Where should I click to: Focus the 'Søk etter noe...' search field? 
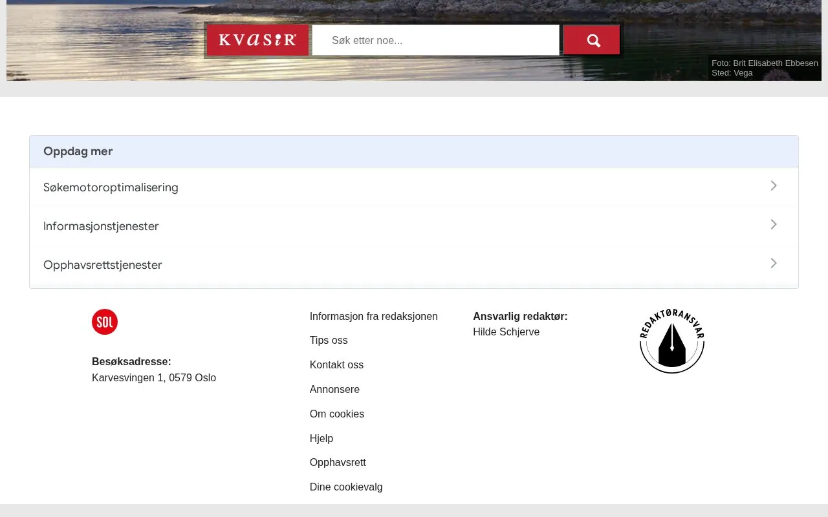click(436, 40)
